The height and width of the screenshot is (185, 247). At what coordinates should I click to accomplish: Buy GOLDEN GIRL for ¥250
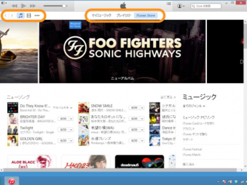[x=63, y=141]
